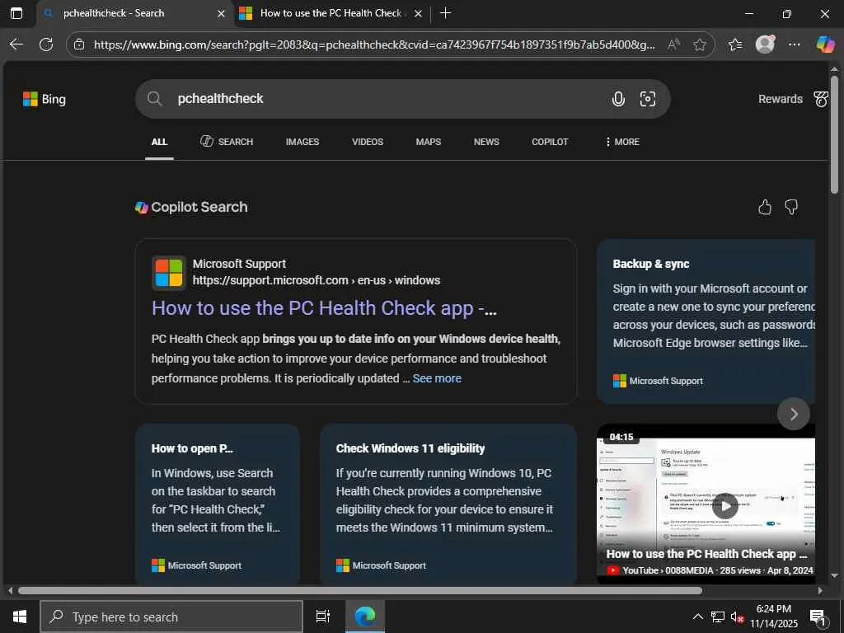Open the Check Windows 11 eligibility card
This screenshot has height=633, width=844.
448,504
